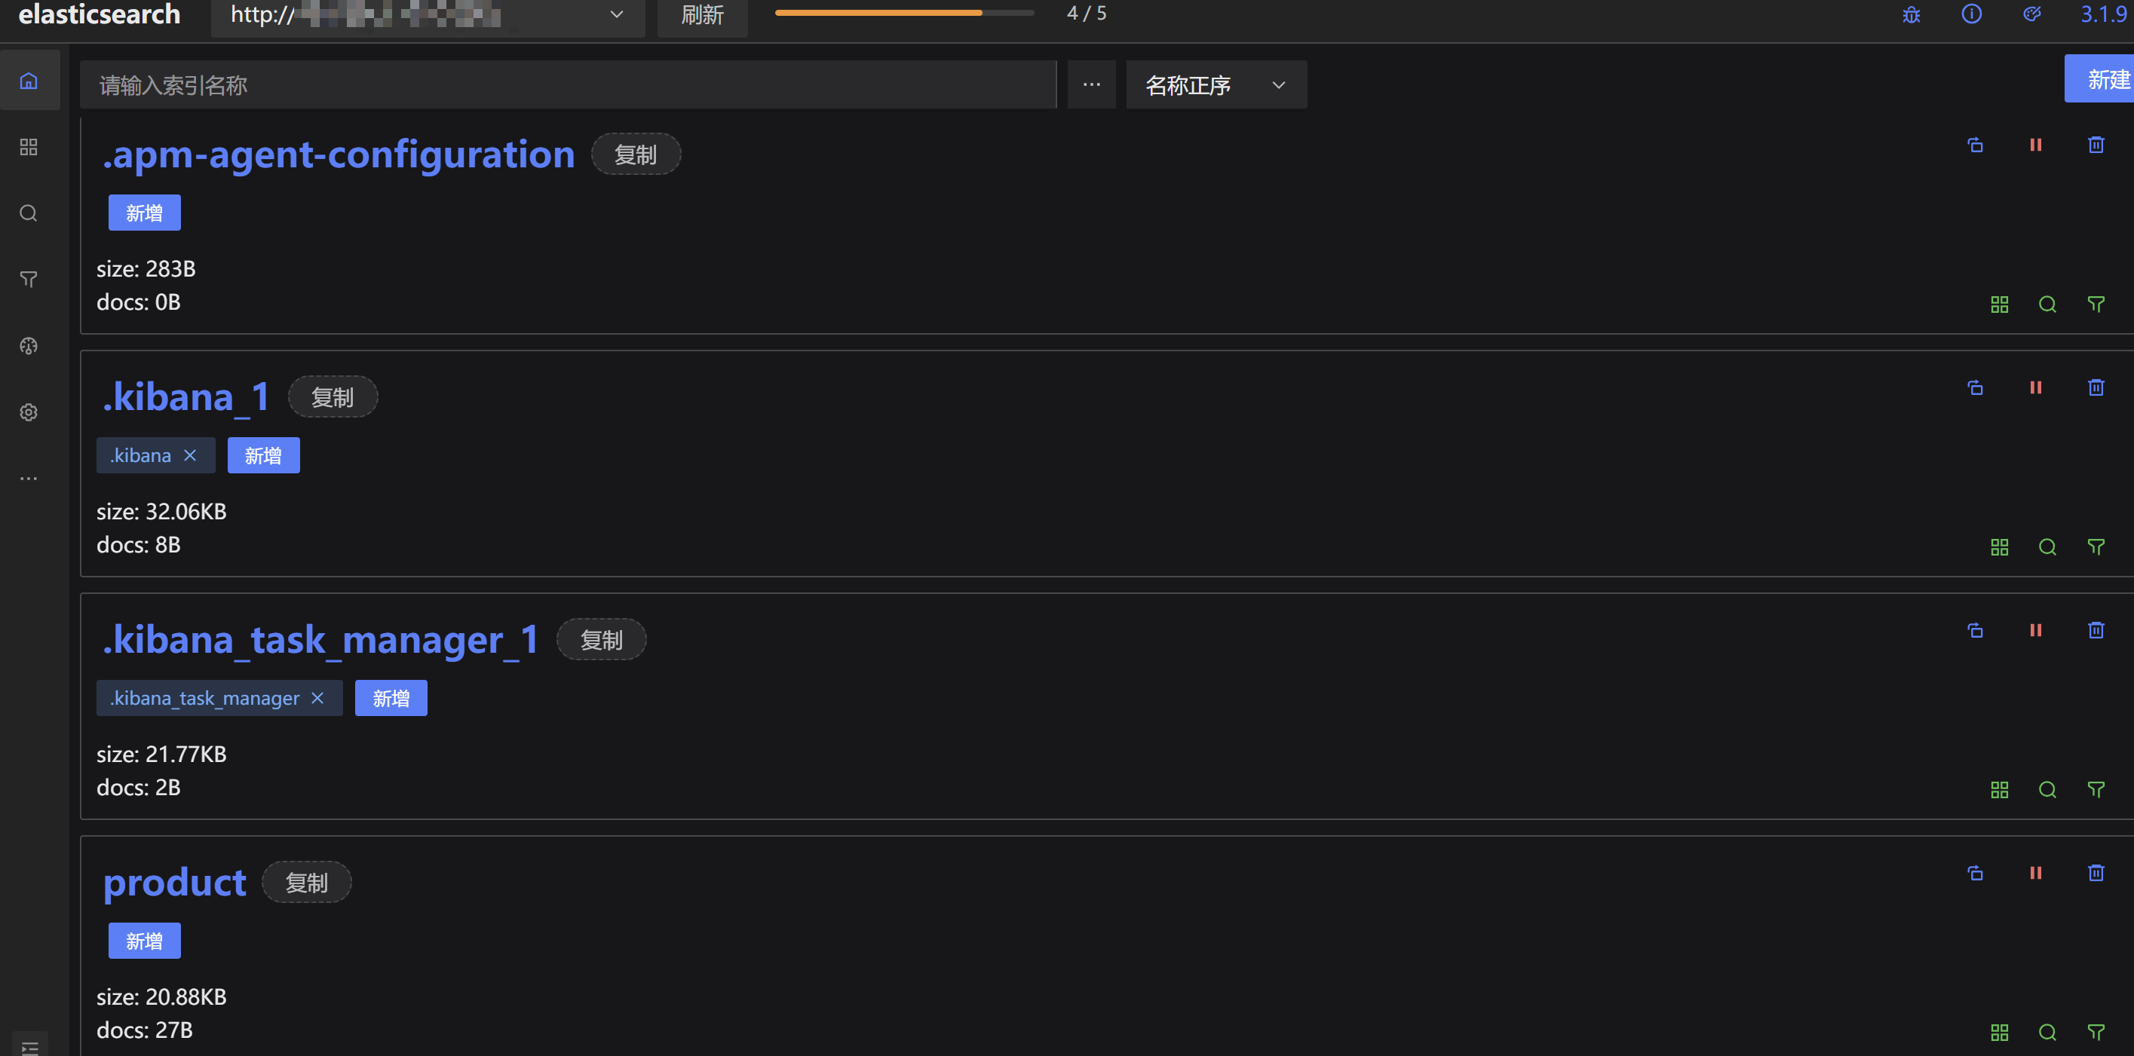This screenshot has width=2134, height=1056.
Task: Browse .kibana_task_manager_1 data via the grid icon
Action: click(1999, 789)
